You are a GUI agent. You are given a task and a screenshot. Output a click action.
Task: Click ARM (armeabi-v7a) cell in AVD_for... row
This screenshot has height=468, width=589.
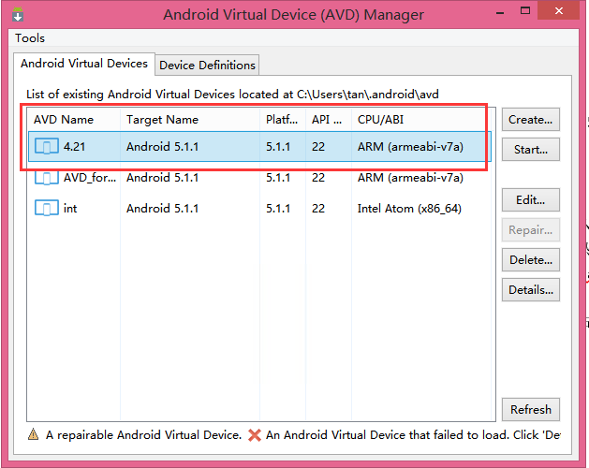tap(410, 178)
